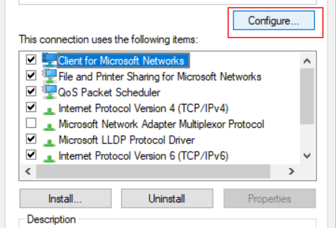
Task: Enable Microsoft Network Adapter Multiplexor Protocol checkbox
Action: click(x=31, y=124)
